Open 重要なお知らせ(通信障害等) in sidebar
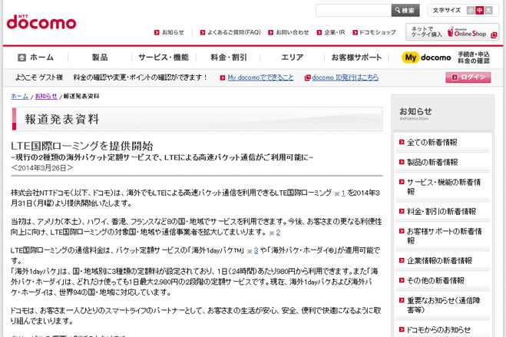506x337 pixels. coord(443,305)
